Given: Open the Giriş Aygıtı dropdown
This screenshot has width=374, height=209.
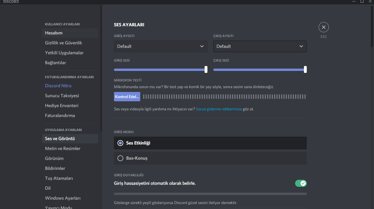Looking at the screenshot, I should tap(160, 46).
